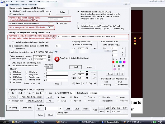165x124 pixels.
Task: Enable Daily charts checkbox
Action: [x=26, y=75]
